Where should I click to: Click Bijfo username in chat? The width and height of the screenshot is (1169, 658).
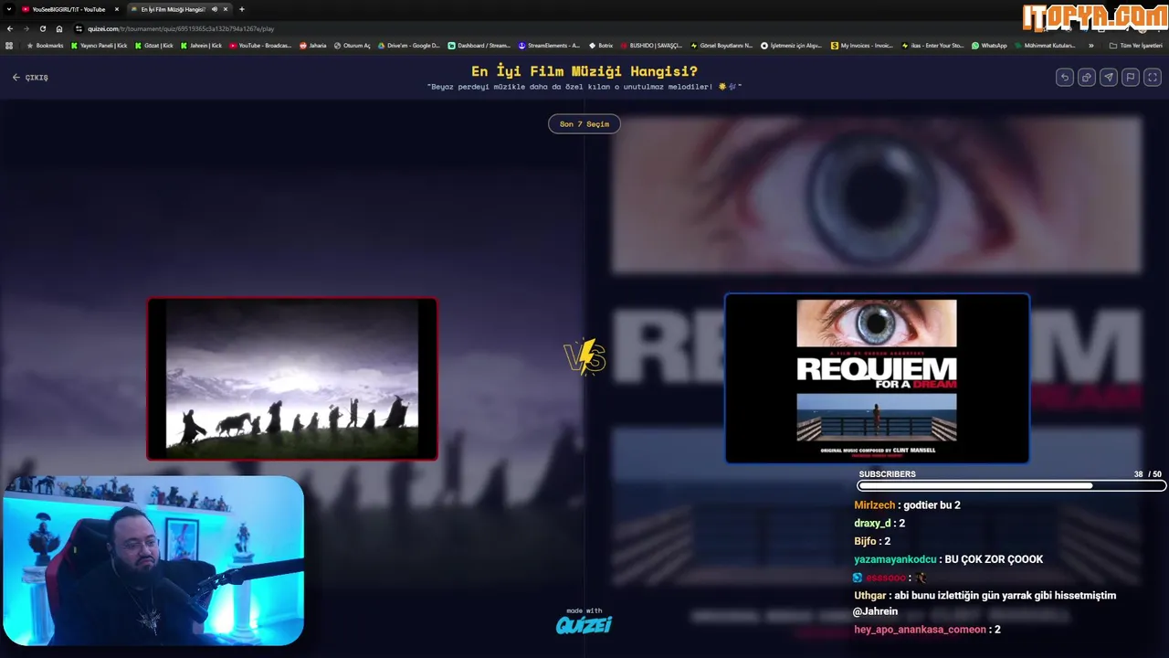click(865, 541)
